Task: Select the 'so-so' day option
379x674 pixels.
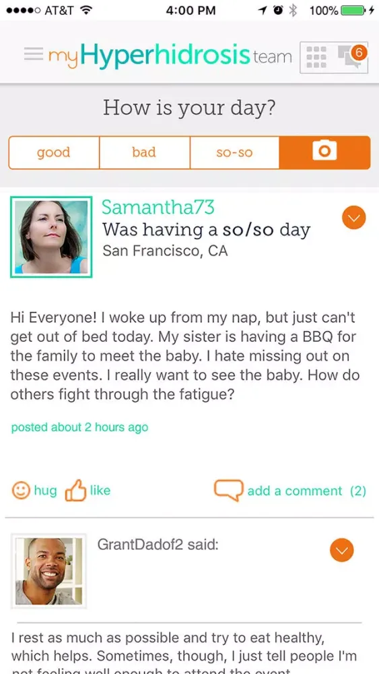Action: (234, 152)
